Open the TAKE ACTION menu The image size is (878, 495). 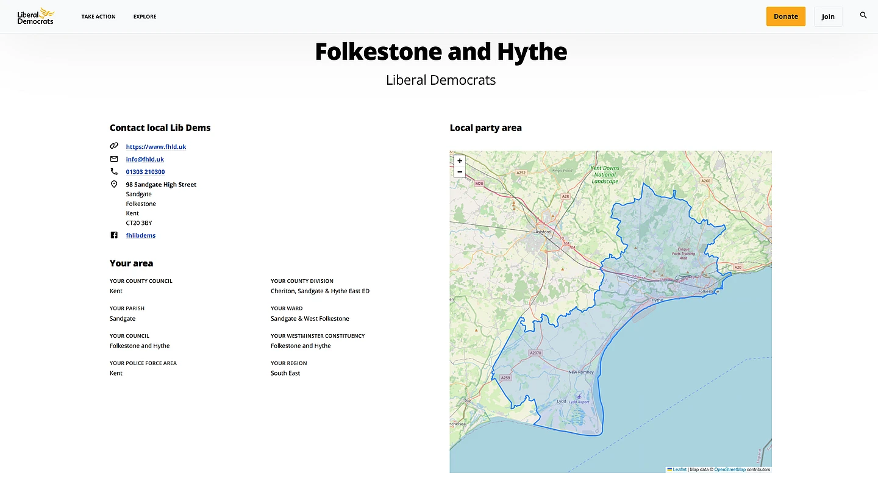pyautogui.click(x=98, y=16)
